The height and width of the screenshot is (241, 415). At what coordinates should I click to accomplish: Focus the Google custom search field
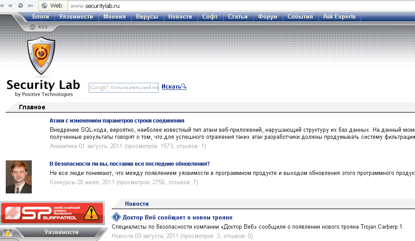tap(124, 88)
